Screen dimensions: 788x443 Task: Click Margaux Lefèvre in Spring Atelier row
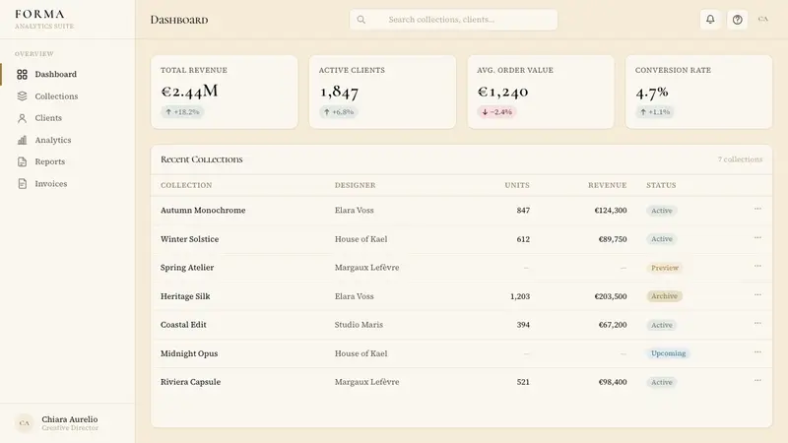(366, 268)
